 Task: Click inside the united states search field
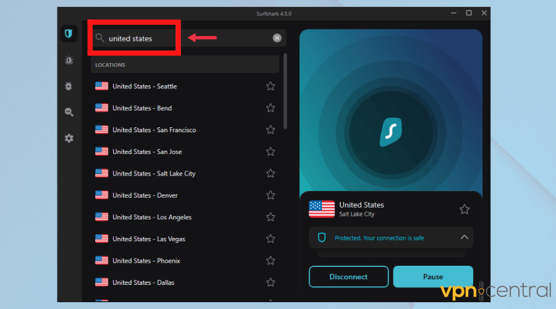[188, 38]
